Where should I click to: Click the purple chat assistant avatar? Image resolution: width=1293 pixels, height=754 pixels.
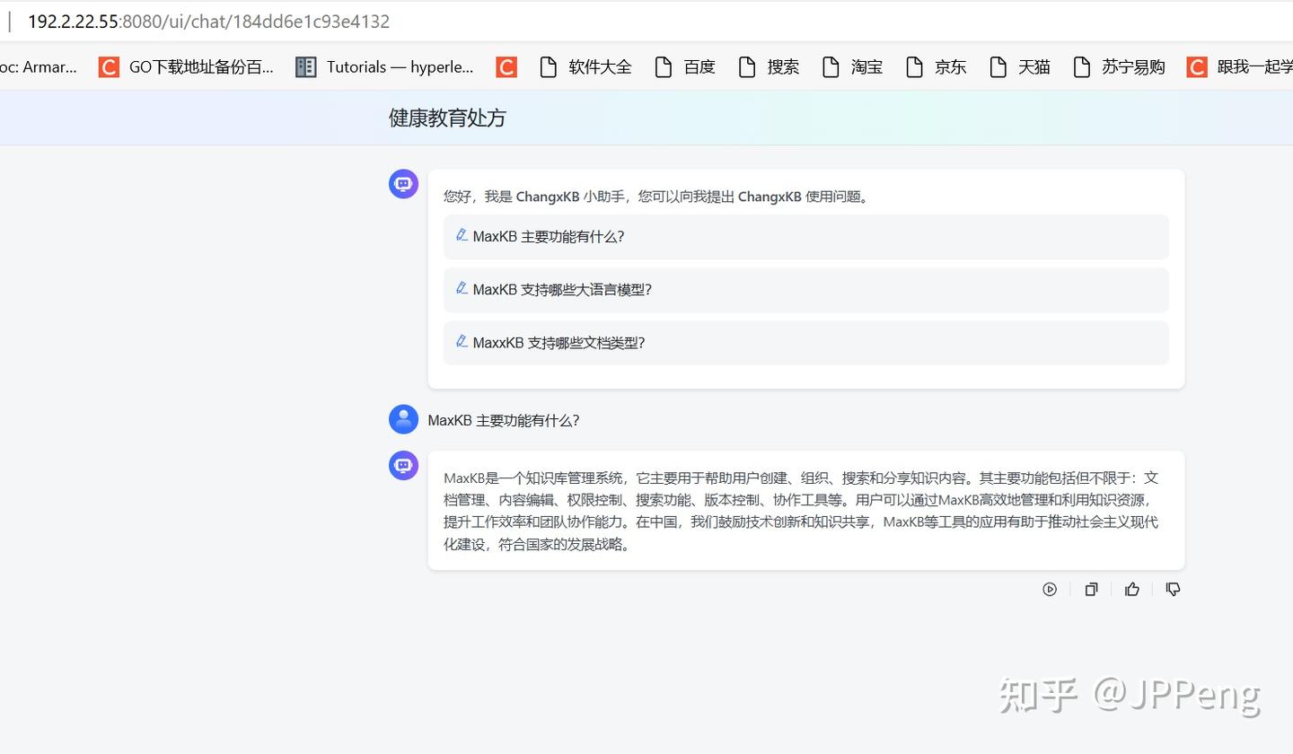click(403, 183)
